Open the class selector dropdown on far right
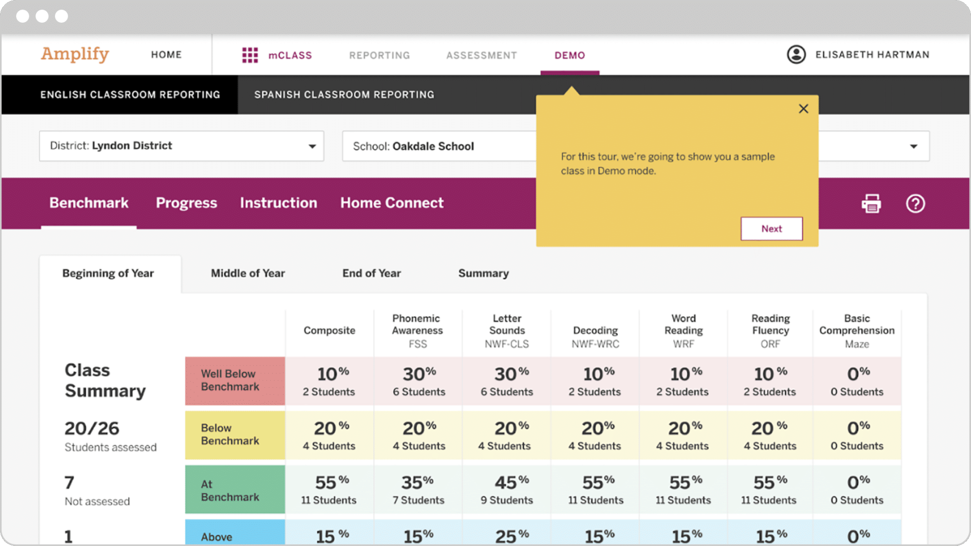This screenshot has height=546, width=971. coord(913,146)
